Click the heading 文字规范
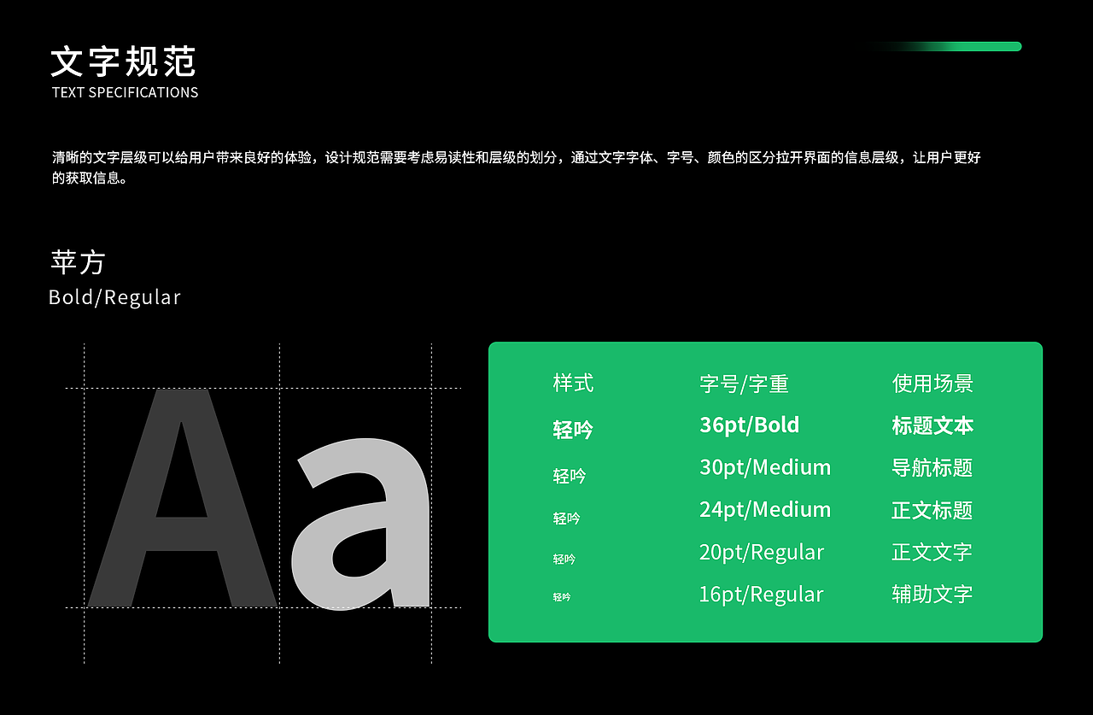The image size is (1093, 715). [x=124, y=62]
